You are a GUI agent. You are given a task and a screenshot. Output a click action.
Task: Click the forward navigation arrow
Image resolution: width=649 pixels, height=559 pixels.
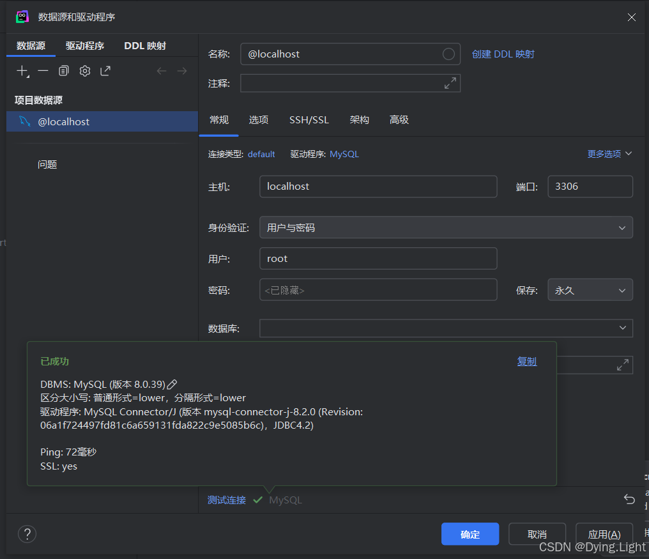point(182,71)
